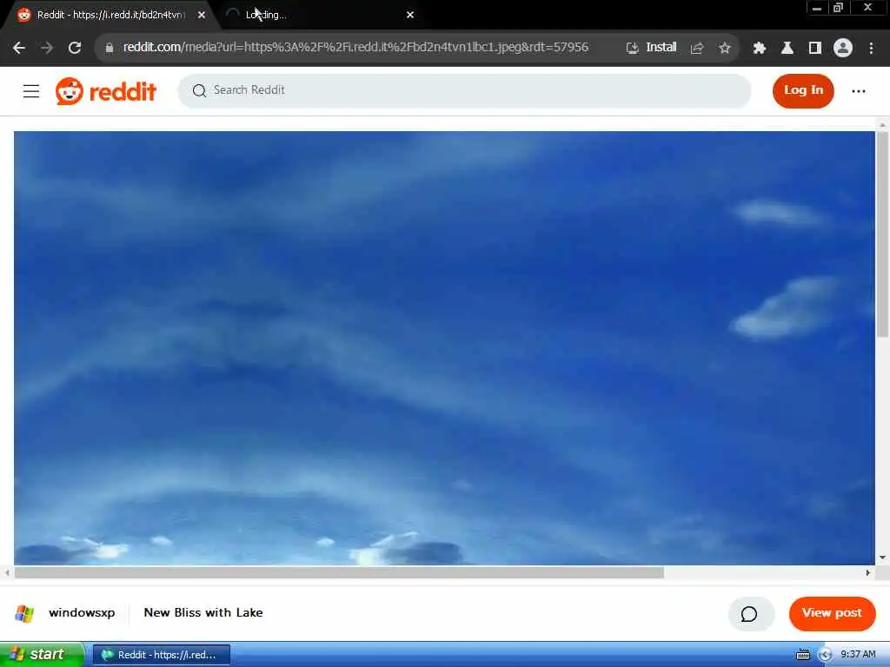Viewport: 890px width, 667px height.
Task: Expand hidden tray icons arrow
Action: point(825,655)
